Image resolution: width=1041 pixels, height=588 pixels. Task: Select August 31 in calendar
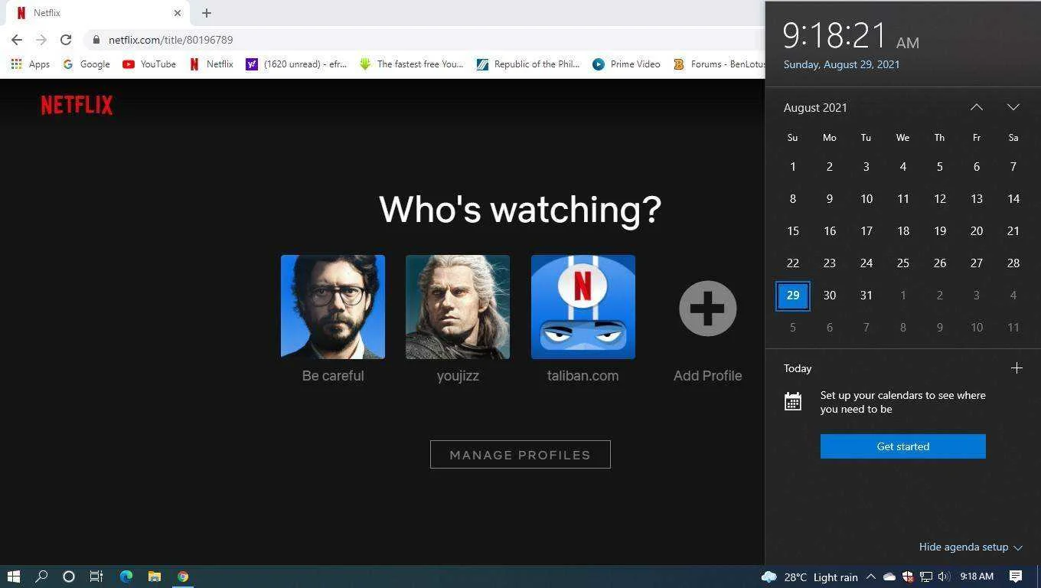point(866,296)
